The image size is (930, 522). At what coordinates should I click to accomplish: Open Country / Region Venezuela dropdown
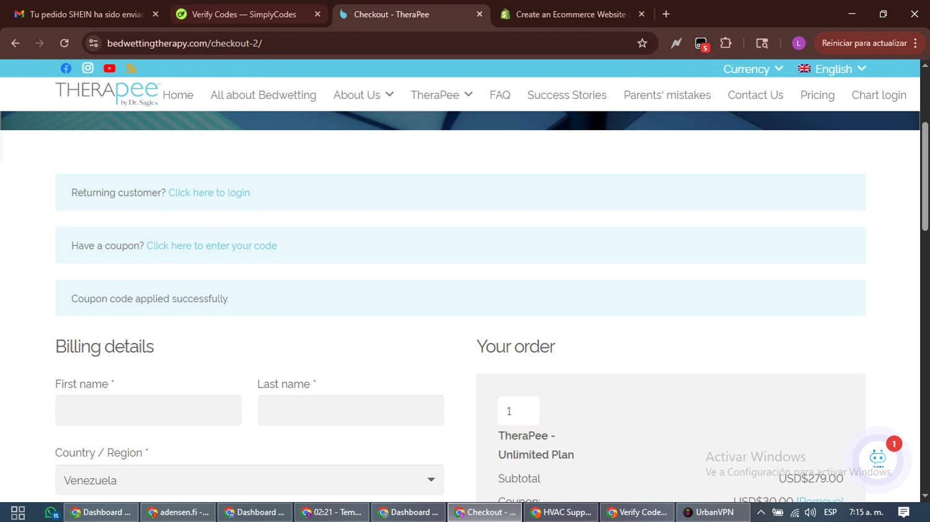tap(250, 480)
